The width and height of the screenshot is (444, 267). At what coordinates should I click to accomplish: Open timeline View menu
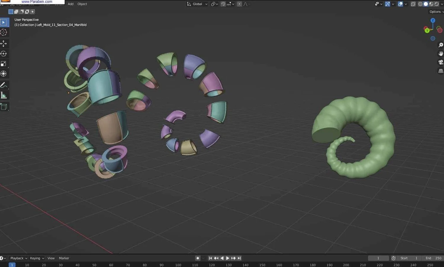[51, 258]
